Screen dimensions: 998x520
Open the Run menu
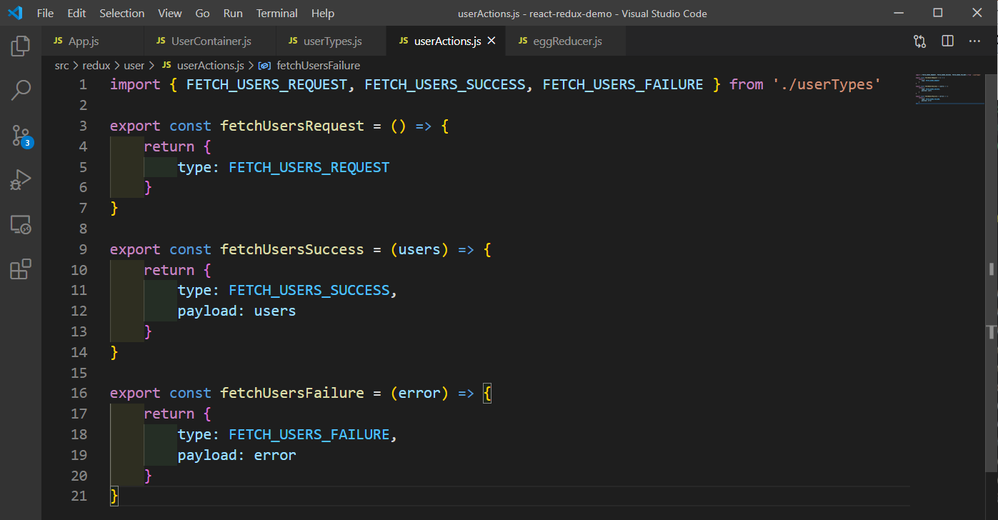233,13
